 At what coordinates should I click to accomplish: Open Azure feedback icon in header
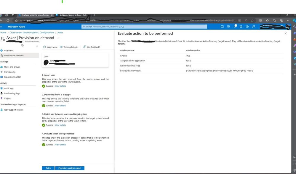tap(254, 27)
